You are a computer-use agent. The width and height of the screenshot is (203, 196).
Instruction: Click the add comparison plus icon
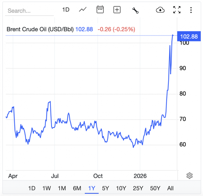[x=117, y=10]
